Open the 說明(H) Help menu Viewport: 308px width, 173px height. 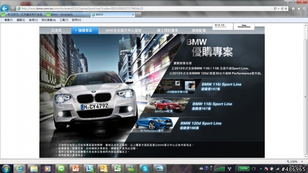pyautogui.click(x=77, y=20)
